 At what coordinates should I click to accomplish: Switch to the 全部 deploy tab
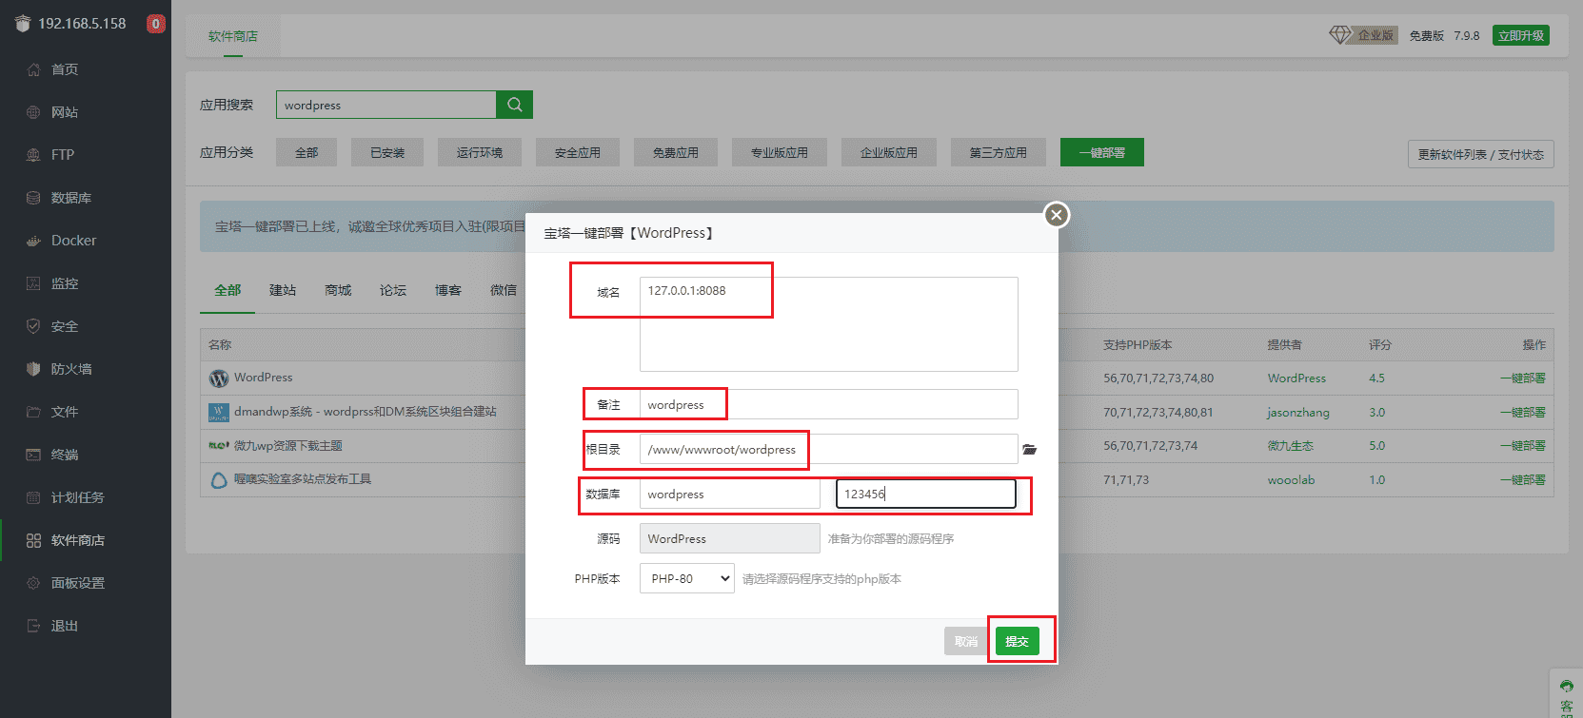[x=228, y=290]
